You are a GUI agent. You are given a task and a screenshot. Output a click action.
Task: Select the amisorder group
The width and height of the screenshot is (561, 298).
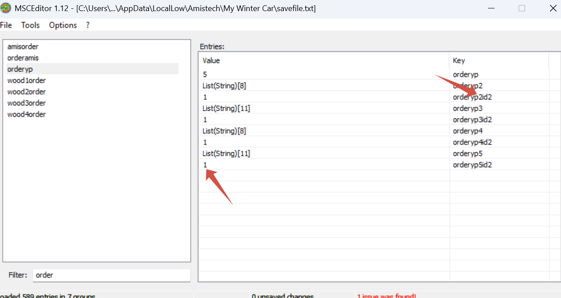pyautogui.click(x=23, y=46)
